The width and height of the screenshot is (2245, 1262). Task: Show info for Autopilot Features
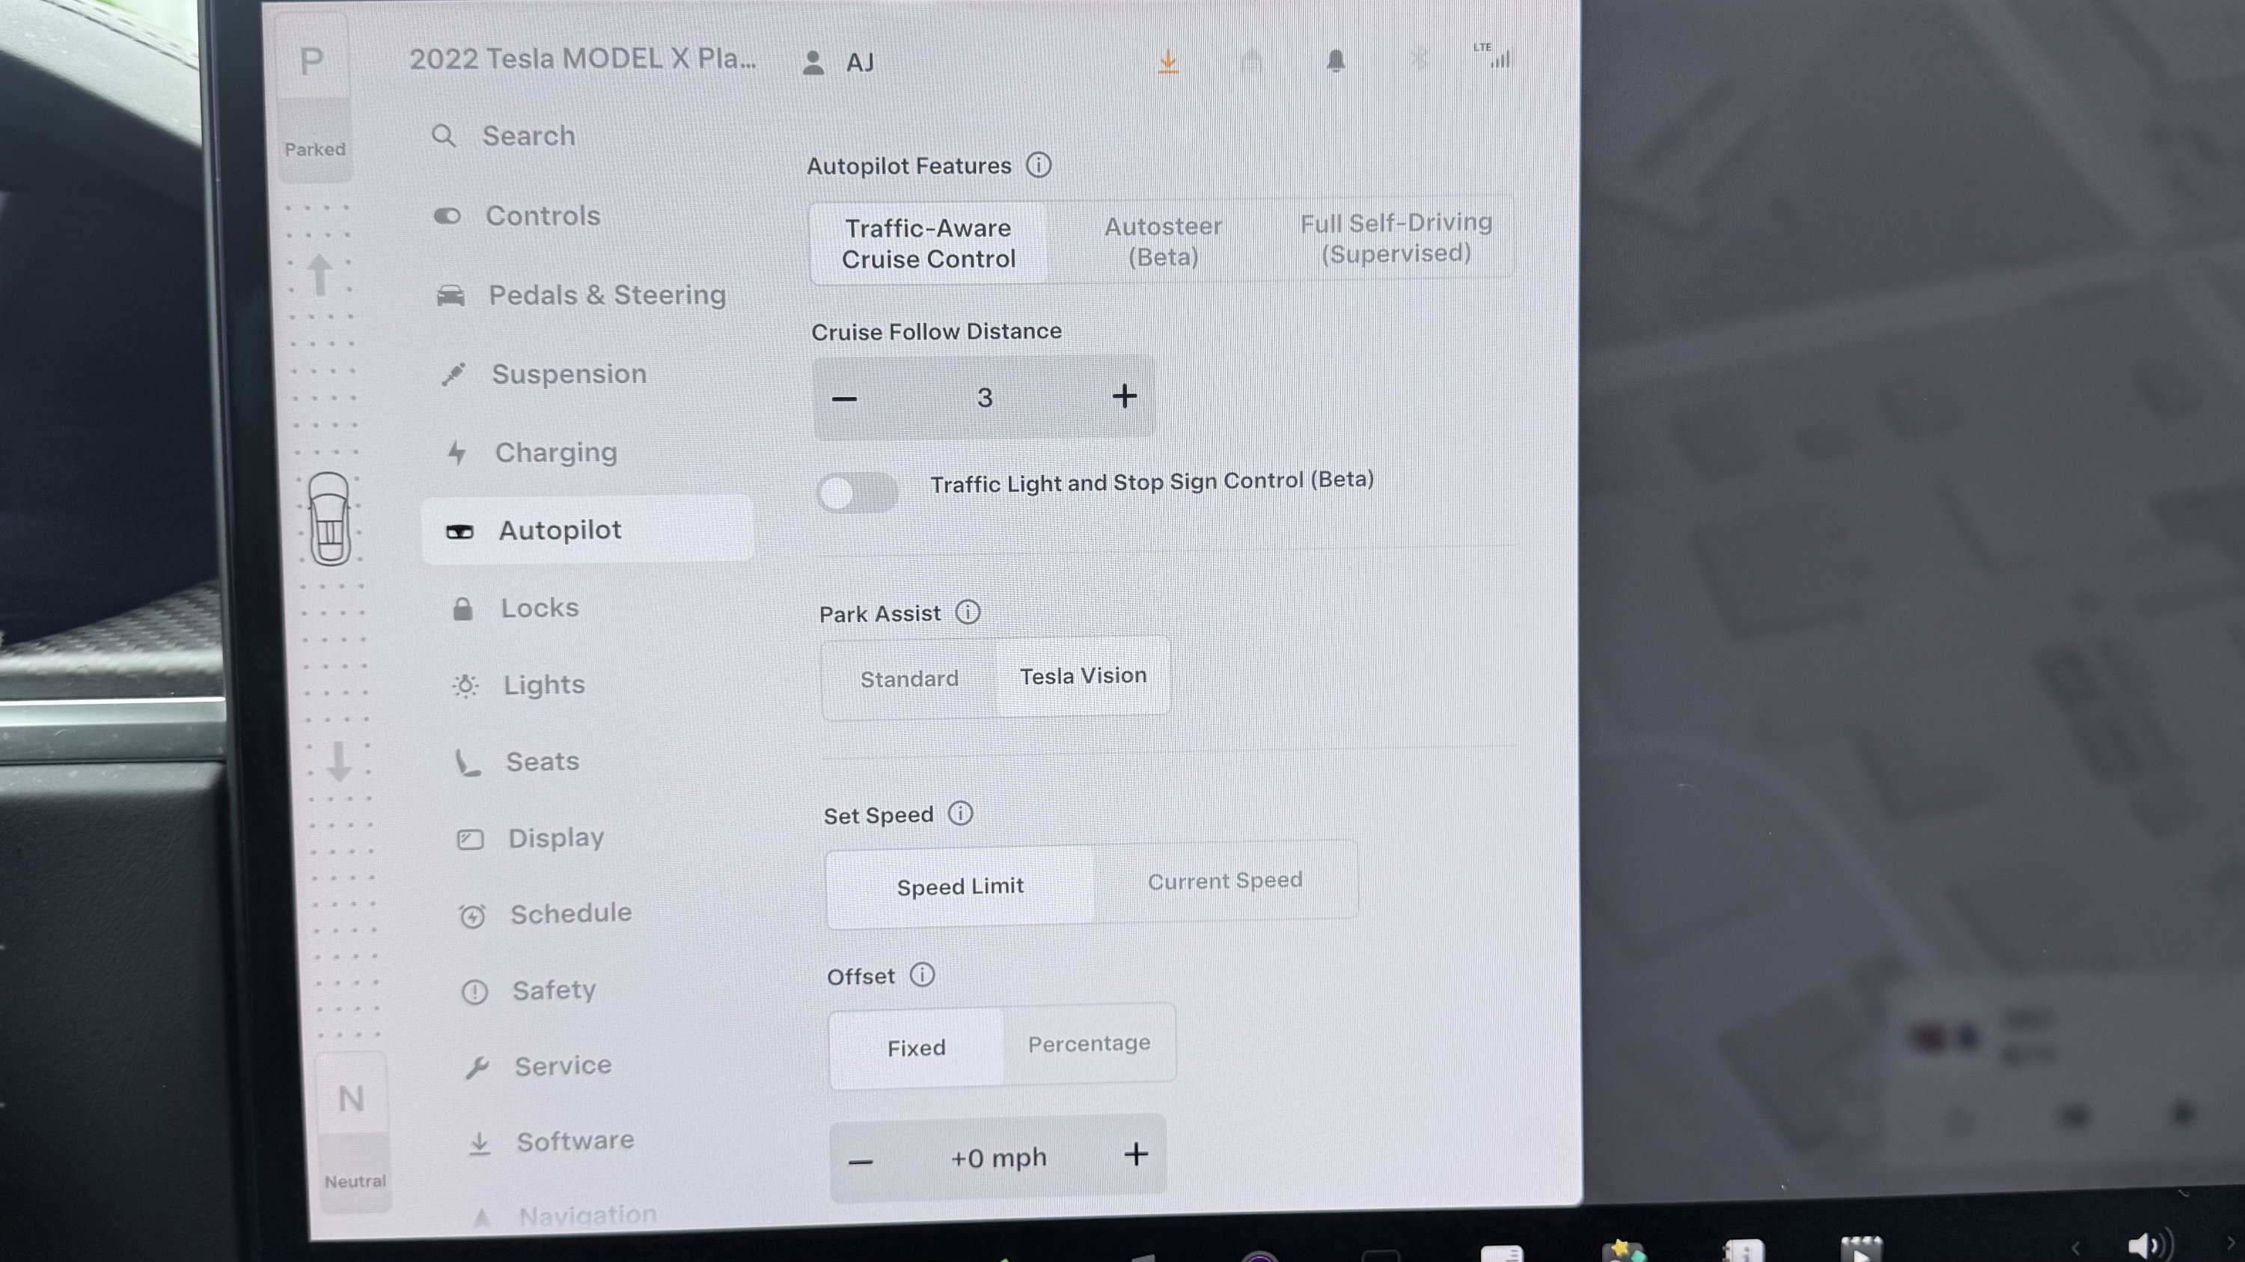(1038, 165)
